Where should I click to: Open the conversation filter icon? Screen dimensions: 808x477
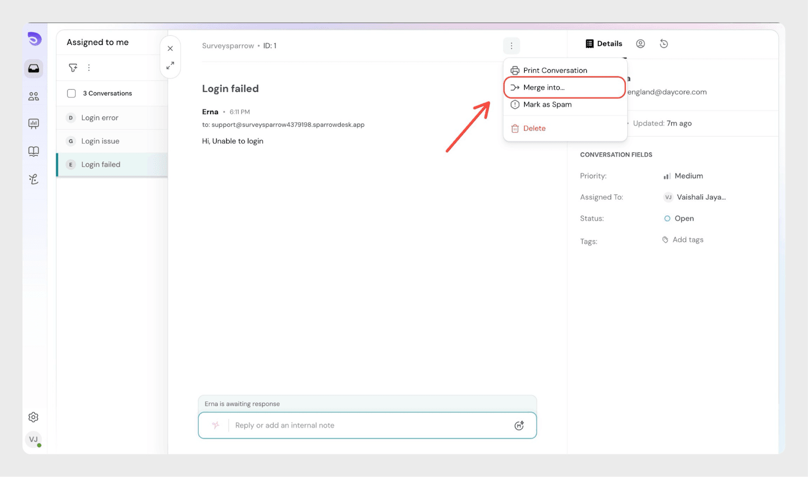coord(73,68)
